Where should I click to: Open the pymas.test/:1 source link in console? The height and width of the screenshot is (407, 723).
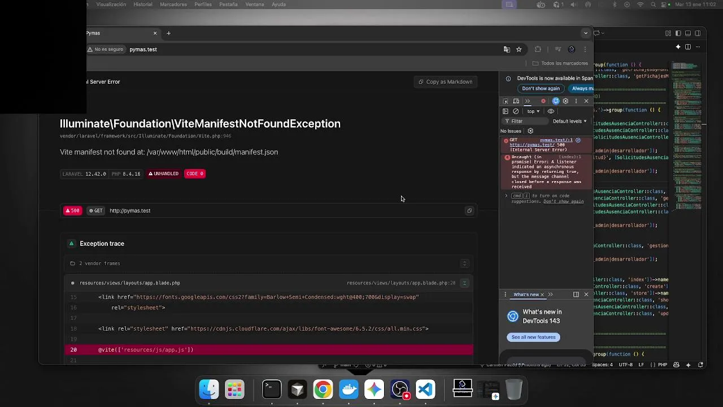click(x=556, y=140)
